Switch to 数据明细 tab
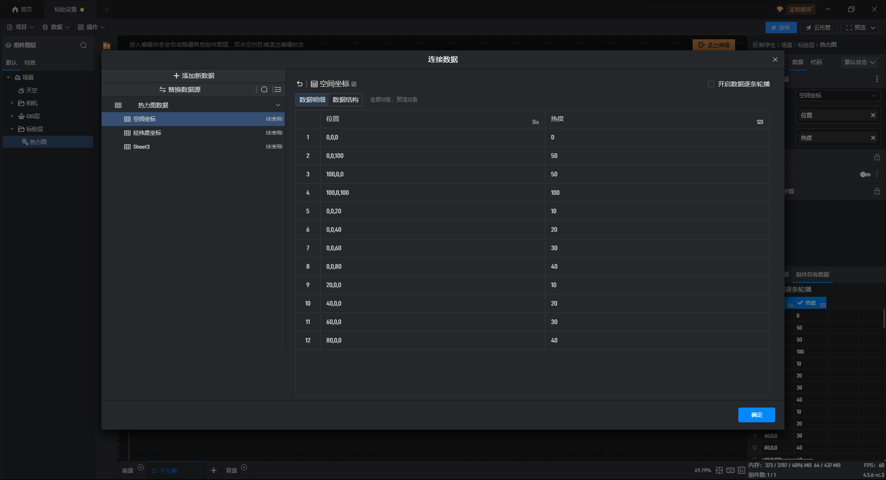Viewport: 886px width, 480px height. pyautogui.click(x=312, y=100)
